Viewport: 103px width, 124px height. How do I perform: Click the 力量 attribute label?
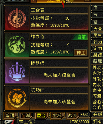point(98,29)
